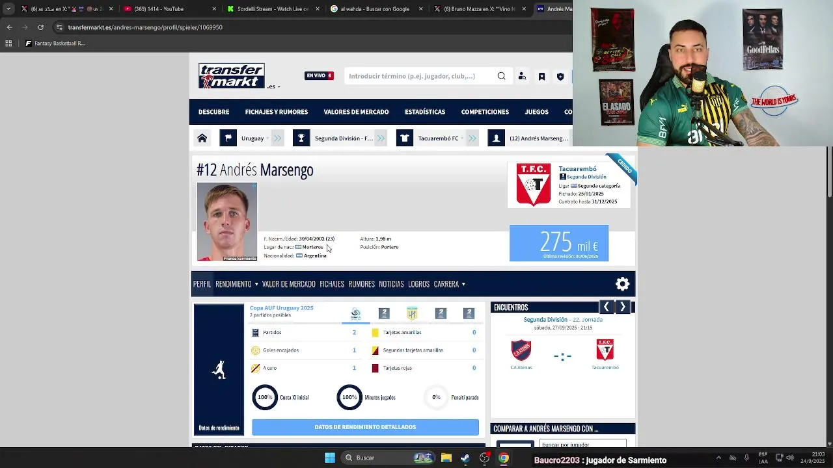This screenshot has width=833, height=468.
Task: Expand Tacuarembó FC breadcrumb chevron
Action: [473, 138]
